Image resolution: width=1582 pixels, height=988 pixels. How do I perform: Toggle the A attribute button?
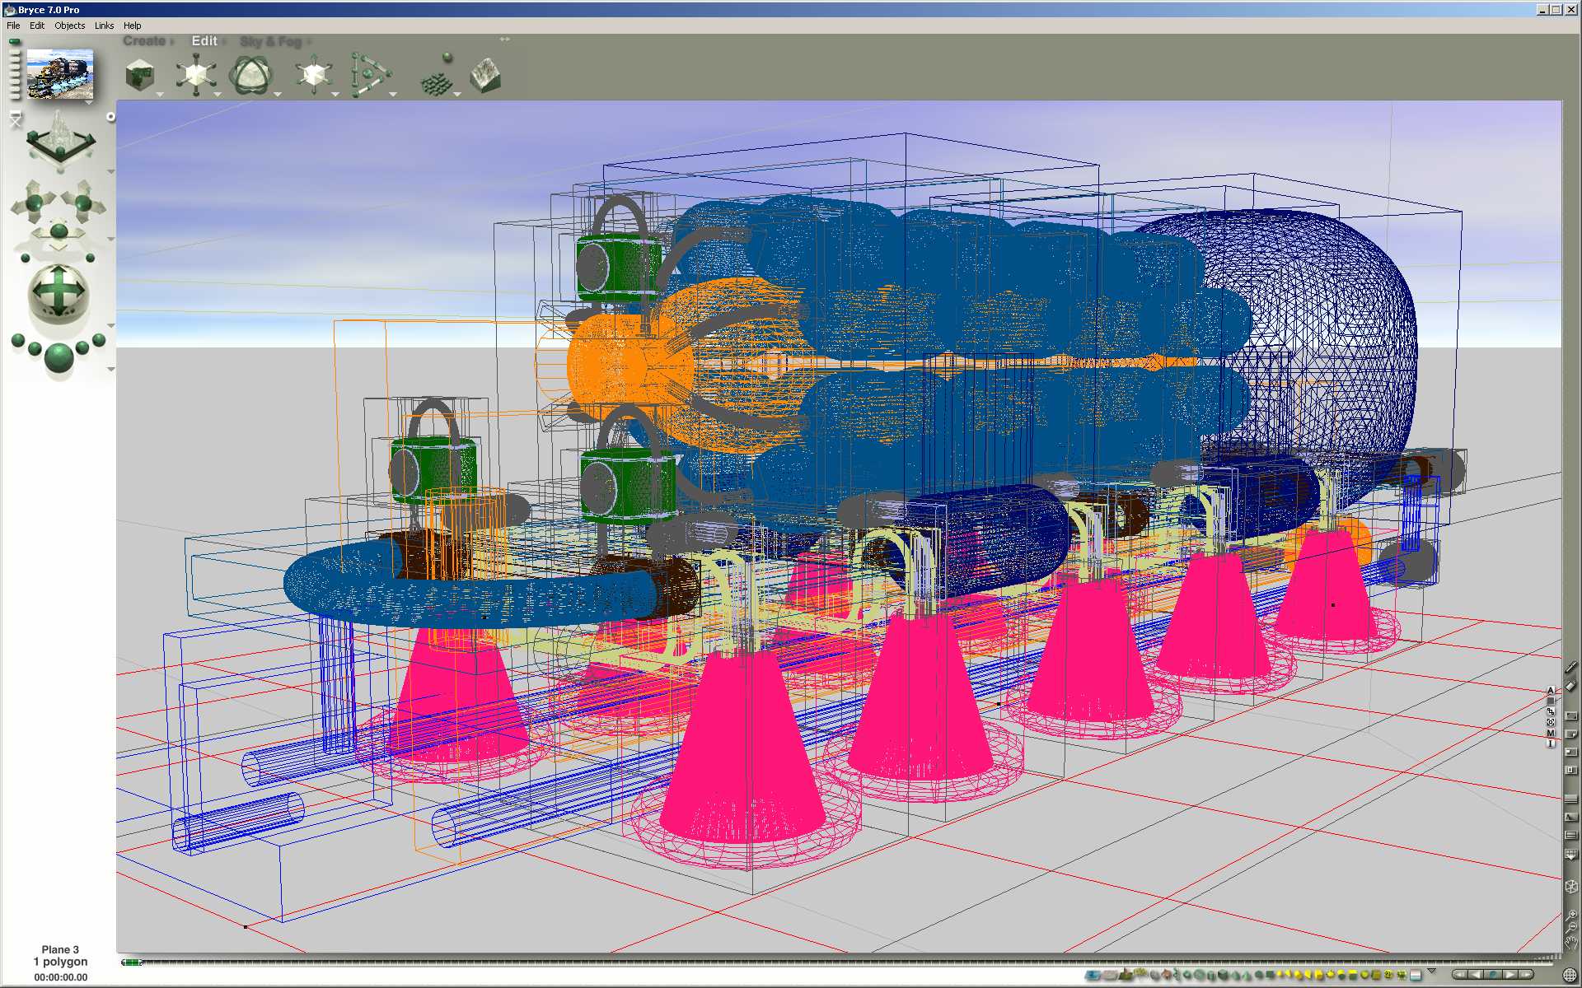[x=1551, y=690]
